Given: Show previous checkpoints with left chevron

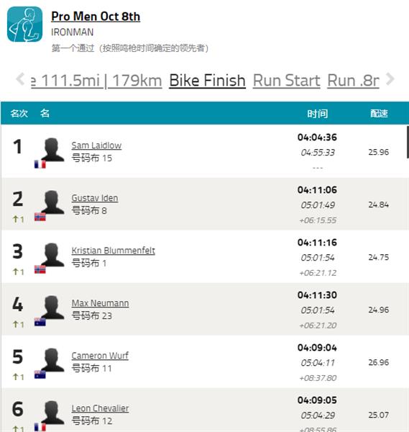Looking at the screenshot, I should [x=20, y=79].
